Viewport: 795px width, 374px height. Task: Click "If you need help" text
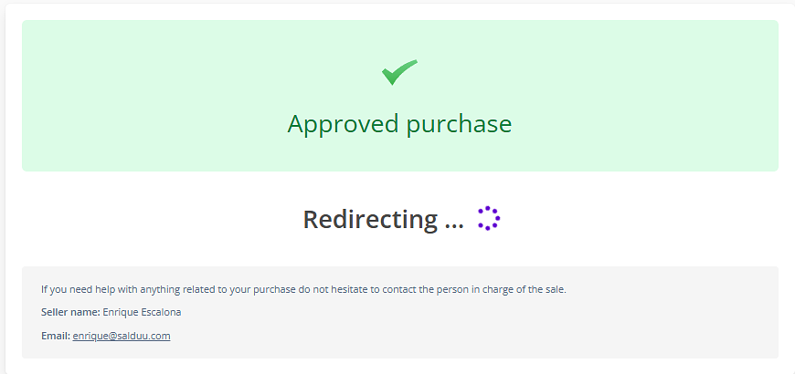pyautogui.click(x=77, y=289)
